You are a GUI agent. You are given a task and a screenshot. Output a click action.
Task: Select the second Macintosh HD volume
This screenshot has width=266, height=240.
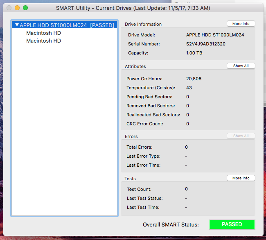[44, 41]
